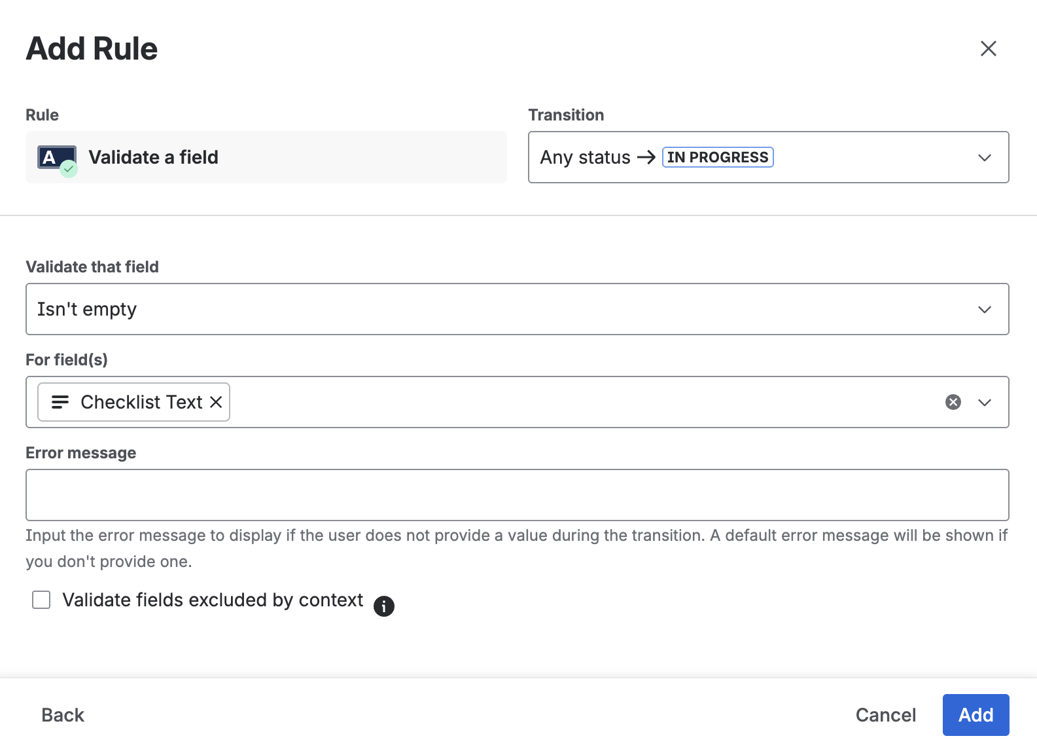This screenshot has width=1037, height=751.
Task: Remove the Checklist Text field chip
Action: pos(216,402)
